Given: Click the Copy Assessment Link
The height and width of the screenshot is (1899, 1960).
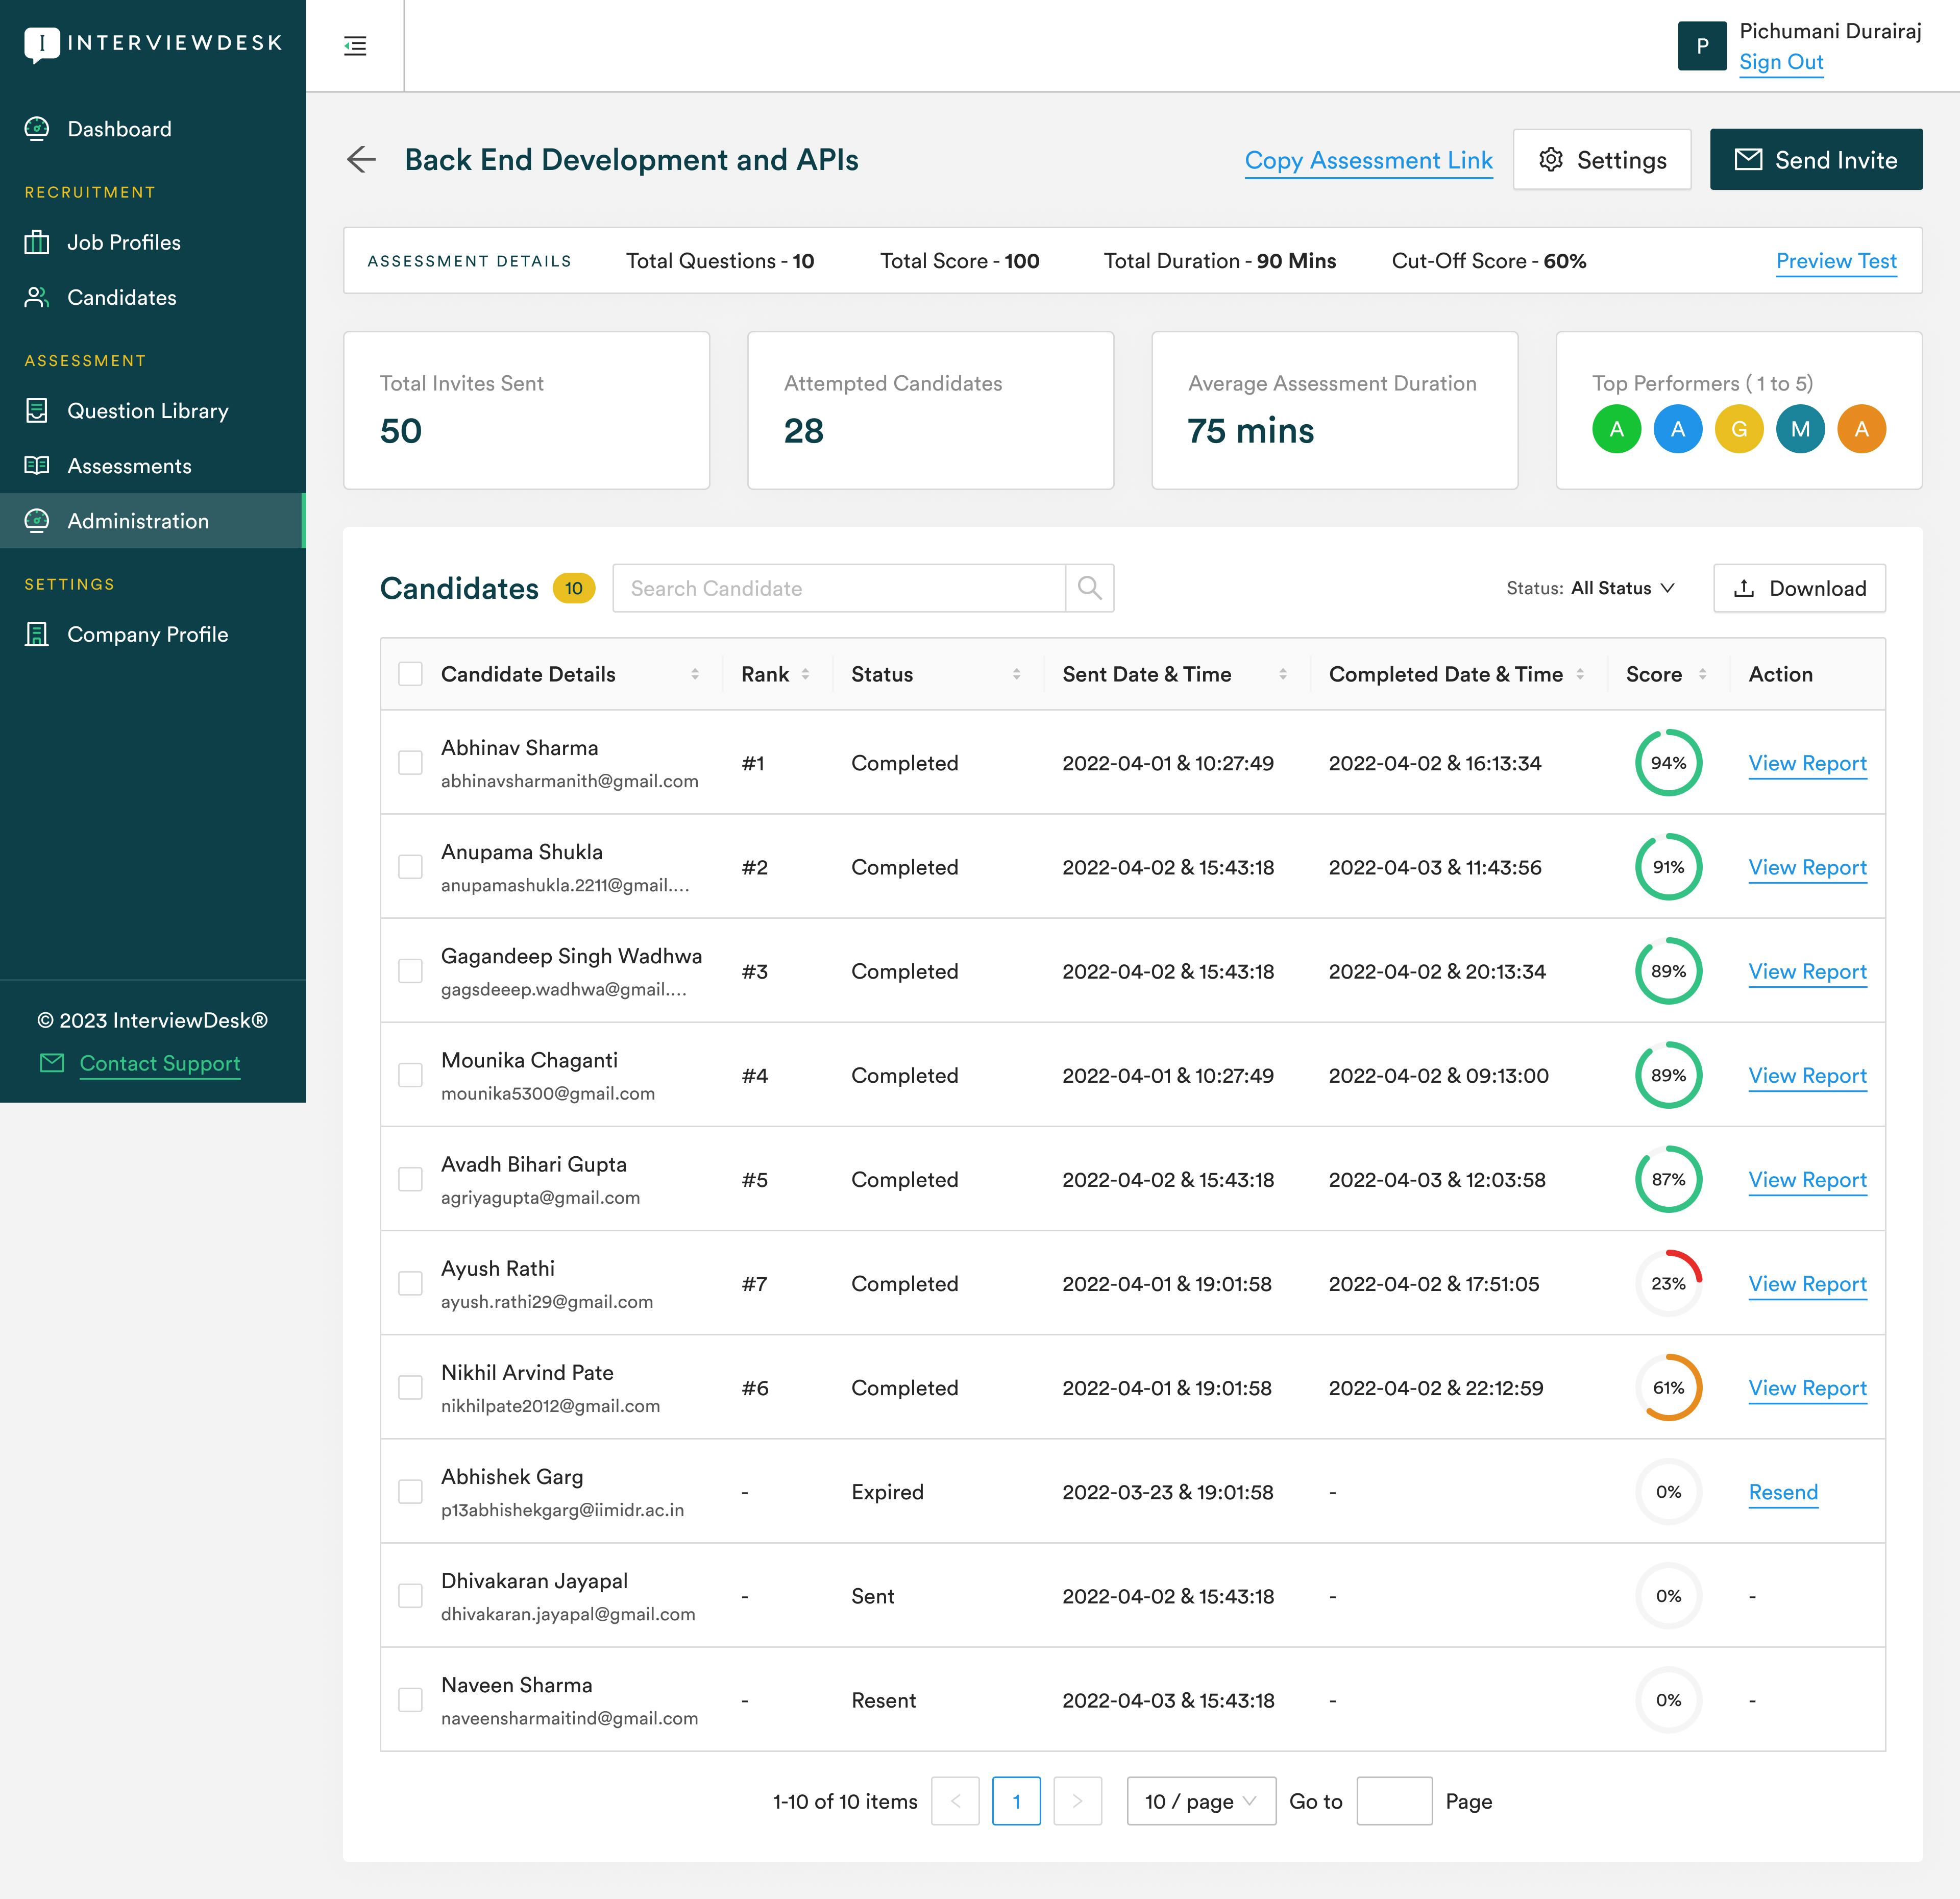Looking at the screenshot, I should [x=1368, y=160].
